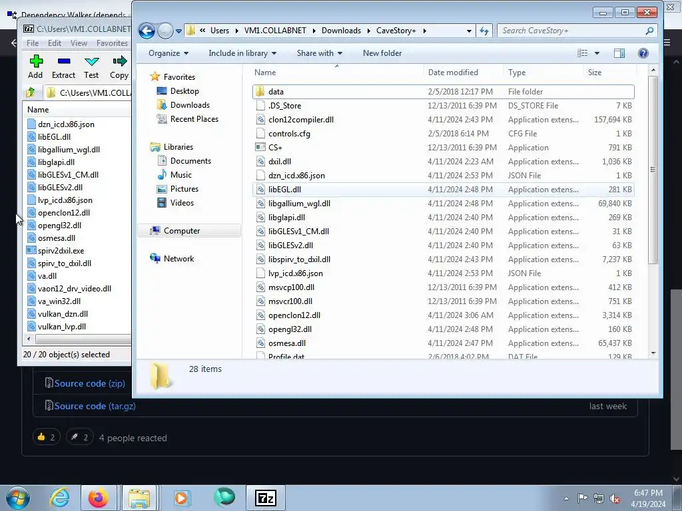Viewport: 682px width, 511px height.
Task: Open Action Center flag tray icon
Action: point(582,498)
